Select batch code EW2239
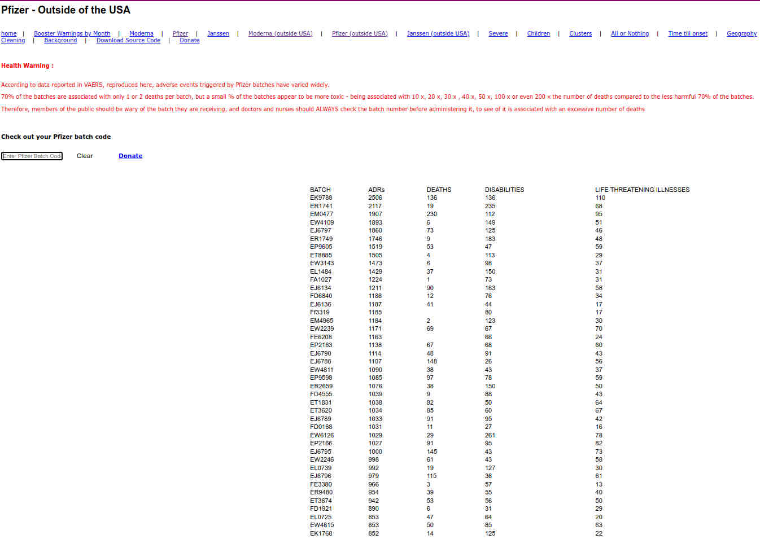760x539 pixels. tap(322, 329)
